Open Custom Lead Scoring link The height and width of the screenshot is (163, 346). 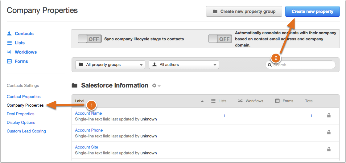tap(26, 131)
